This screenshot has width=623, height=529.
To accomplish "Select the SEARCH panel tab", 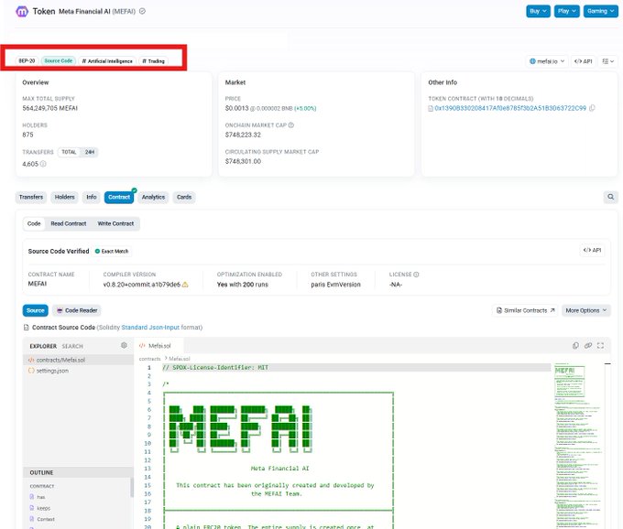I will tap(72, 347).
